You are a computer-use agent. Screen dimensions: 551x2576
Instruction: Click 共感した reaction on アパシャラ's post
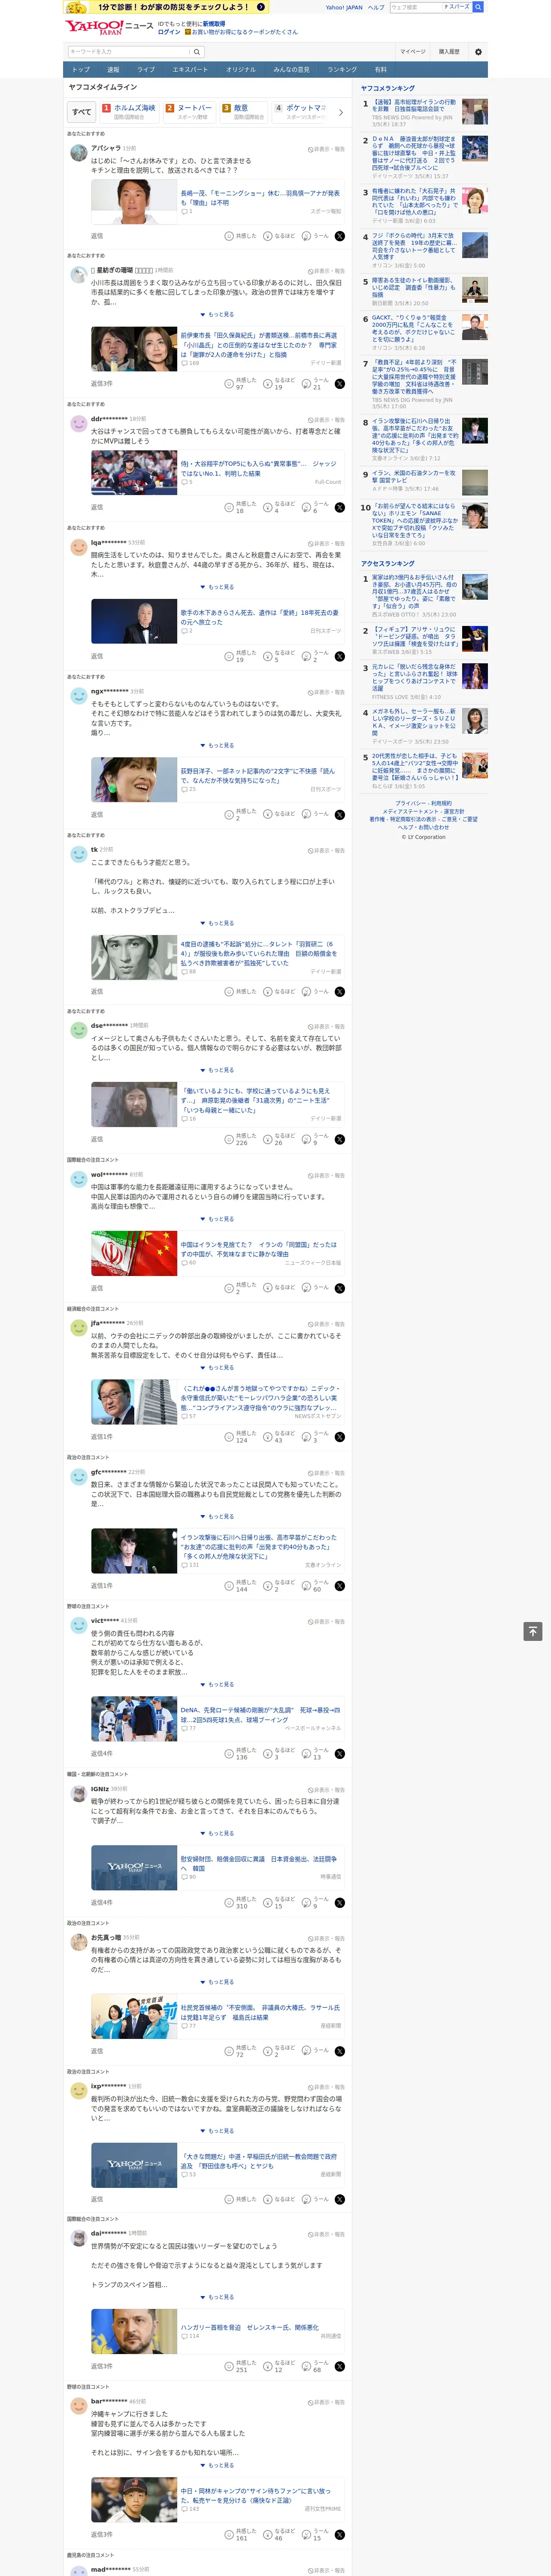(241, 237)
